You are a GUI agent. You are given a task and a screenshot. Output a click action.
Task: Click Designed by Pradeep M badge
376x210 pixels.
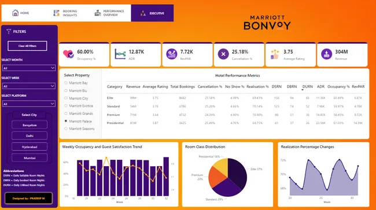[29, 198]
